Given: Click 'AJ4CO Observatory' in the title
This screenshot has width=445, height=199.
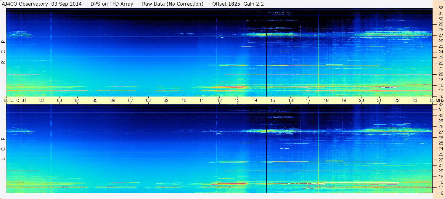Looking at the screenshot, I should [25, 4].
